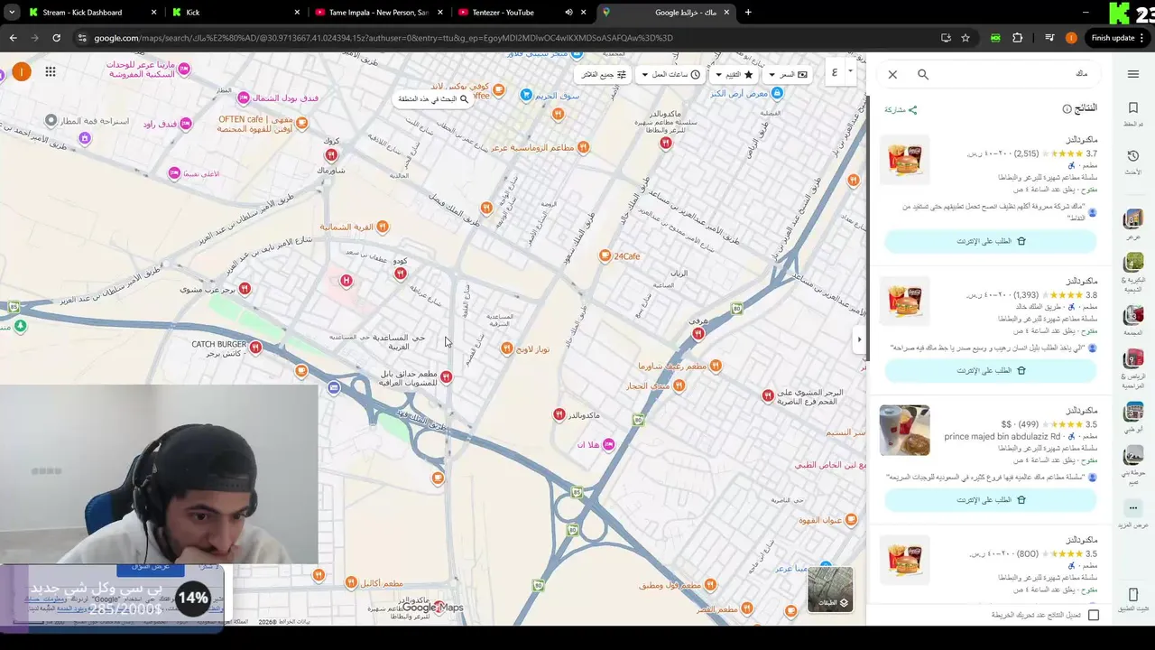
Task: Open Chrome extensions puzzle icon
Action: [x=1018, y=38]
